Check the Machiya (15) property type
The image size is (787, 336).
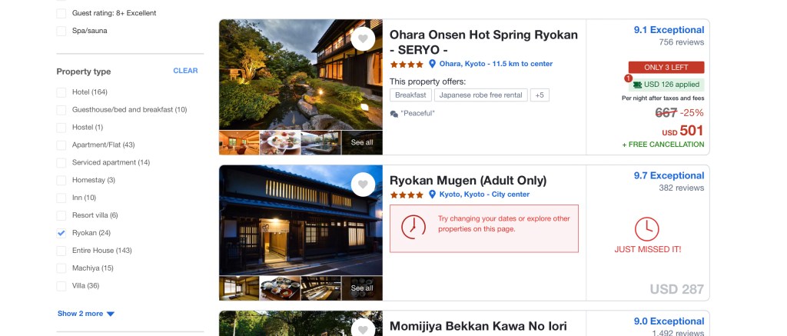tap(61, 268)
